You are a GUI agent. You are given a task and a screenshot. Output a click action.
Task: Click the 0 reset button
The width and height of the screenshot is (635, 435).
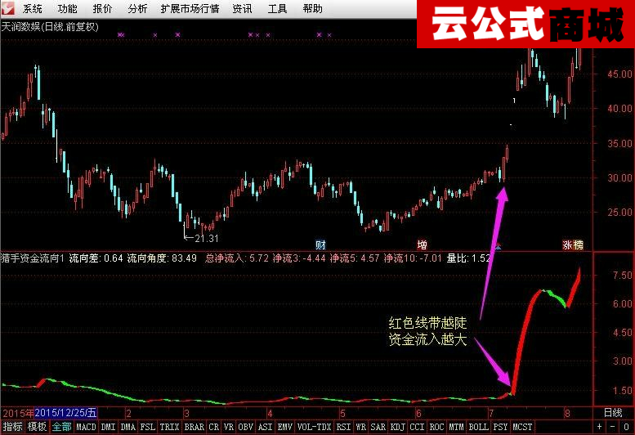pos(626,427)
